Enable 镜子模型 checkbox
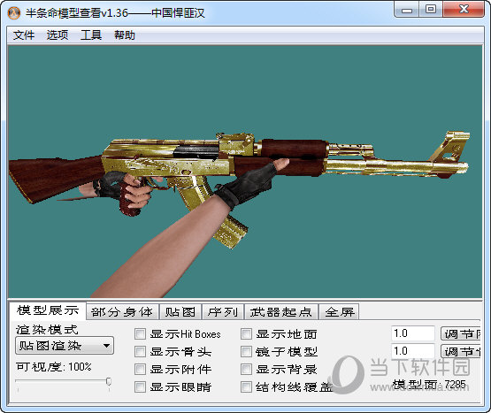Viewport: 491px width, 413px height. tap(246, 352)
